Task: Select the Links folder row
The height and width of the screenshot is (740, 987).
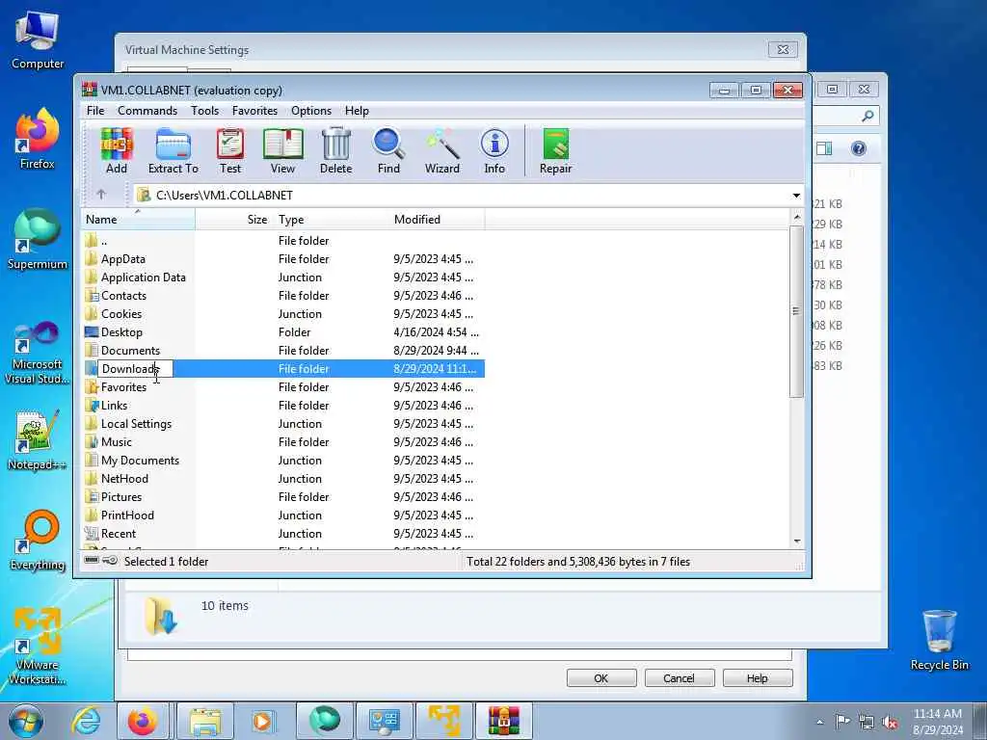Action: [283, 406]
